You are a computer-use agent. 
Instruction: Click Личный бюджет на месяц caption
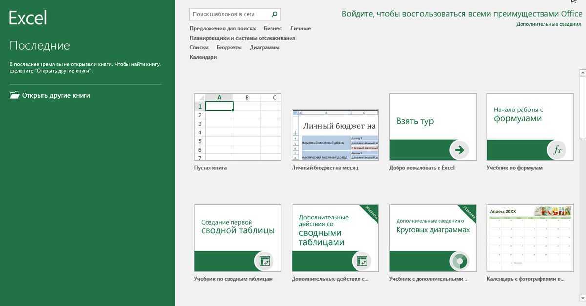click(325, 168)
